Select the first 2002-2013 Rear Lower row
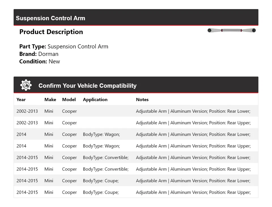This screenshot has width=272, height=207. [x=136, y=111]
